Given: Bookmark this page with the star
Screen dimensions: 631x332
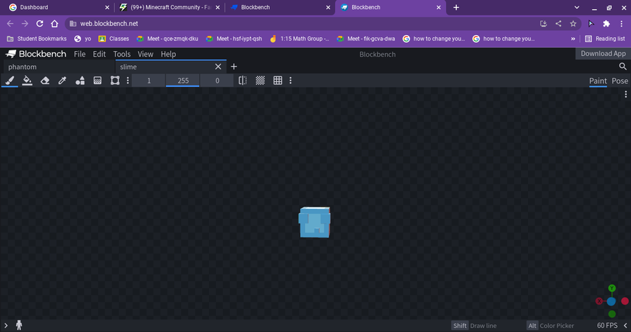Looking at the screenshot, I should point(573,24).
